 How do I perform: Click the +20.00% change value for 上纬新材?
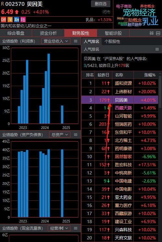(147, 92)
